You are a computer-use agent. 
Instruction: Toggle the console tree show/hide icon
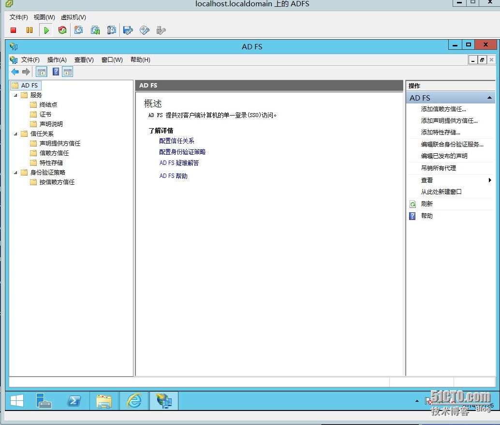[x=42, y=72]
